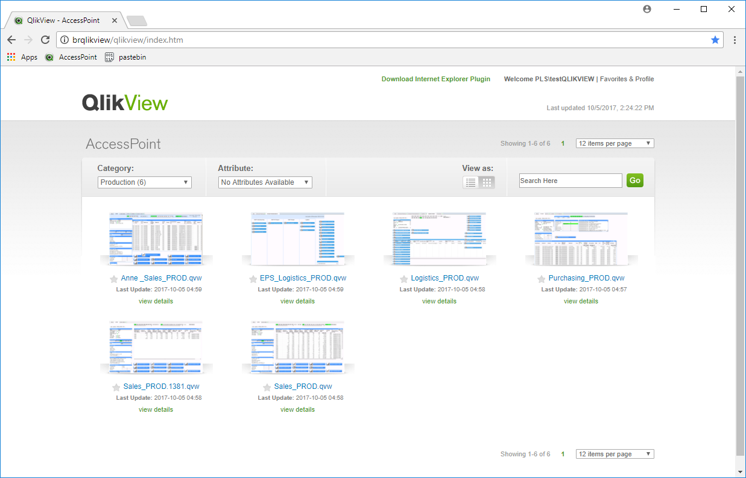View details for EPS_Logistics_PROD.qvw
The width and height of the screenshot is (746, 478).
297,301
